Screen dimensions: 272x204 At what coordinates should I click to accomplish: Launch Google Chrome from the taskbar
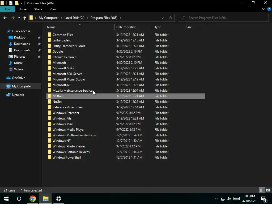click(x=32, y=199)
